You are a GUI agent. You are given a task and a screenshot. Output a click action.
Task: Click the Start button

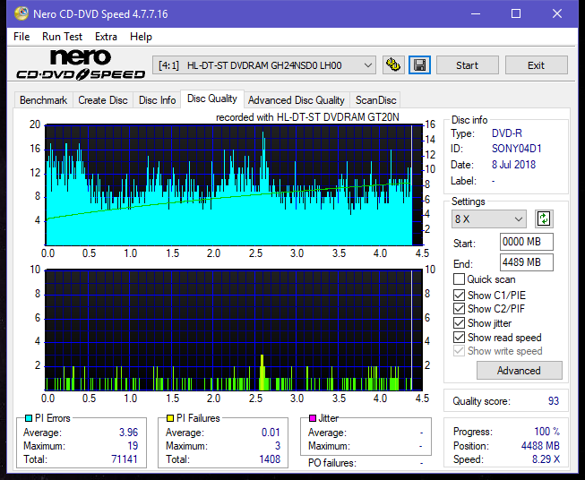point(467,65)
